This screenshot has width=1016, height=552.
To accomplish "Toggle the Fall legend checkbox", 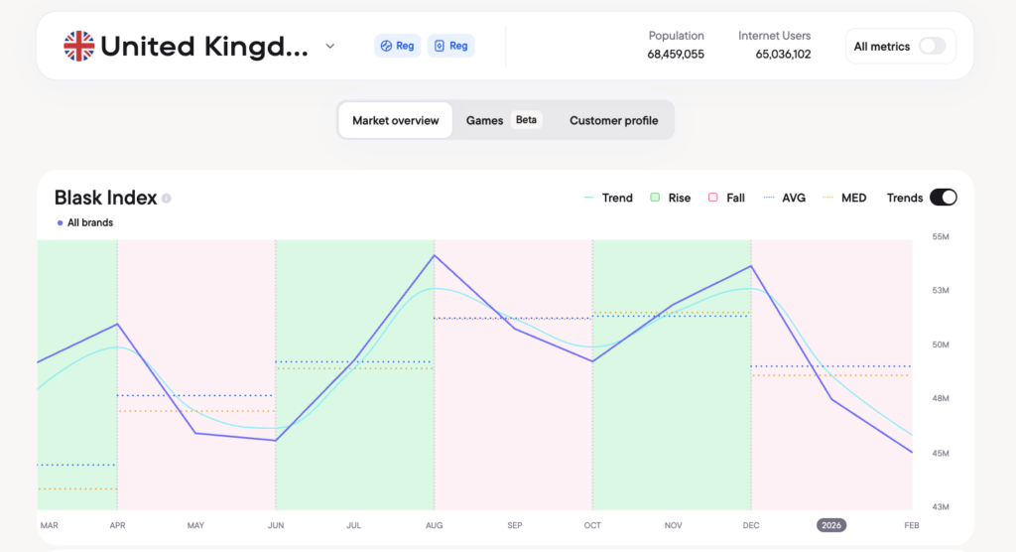I will [712, 198].
